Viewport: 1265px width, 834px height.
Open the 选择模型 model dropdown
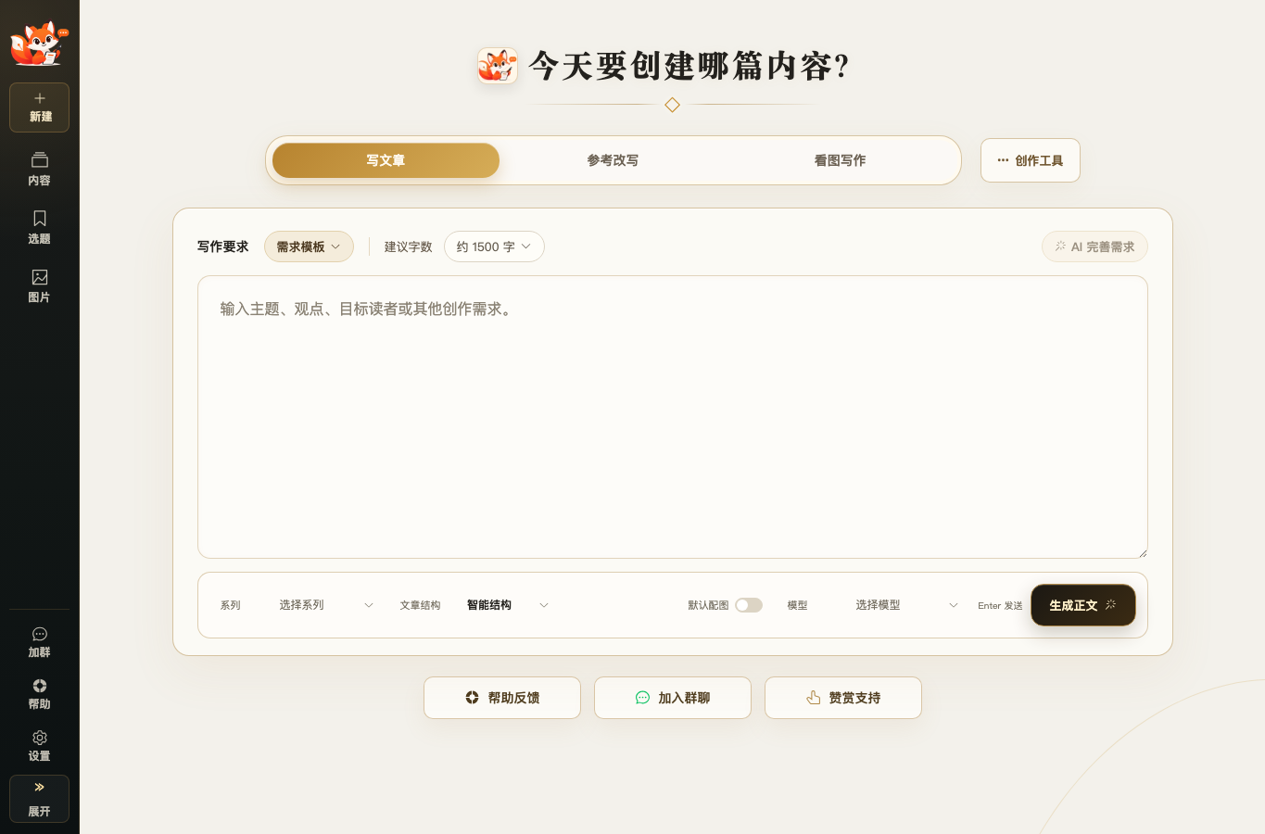(x=905, y=605)
